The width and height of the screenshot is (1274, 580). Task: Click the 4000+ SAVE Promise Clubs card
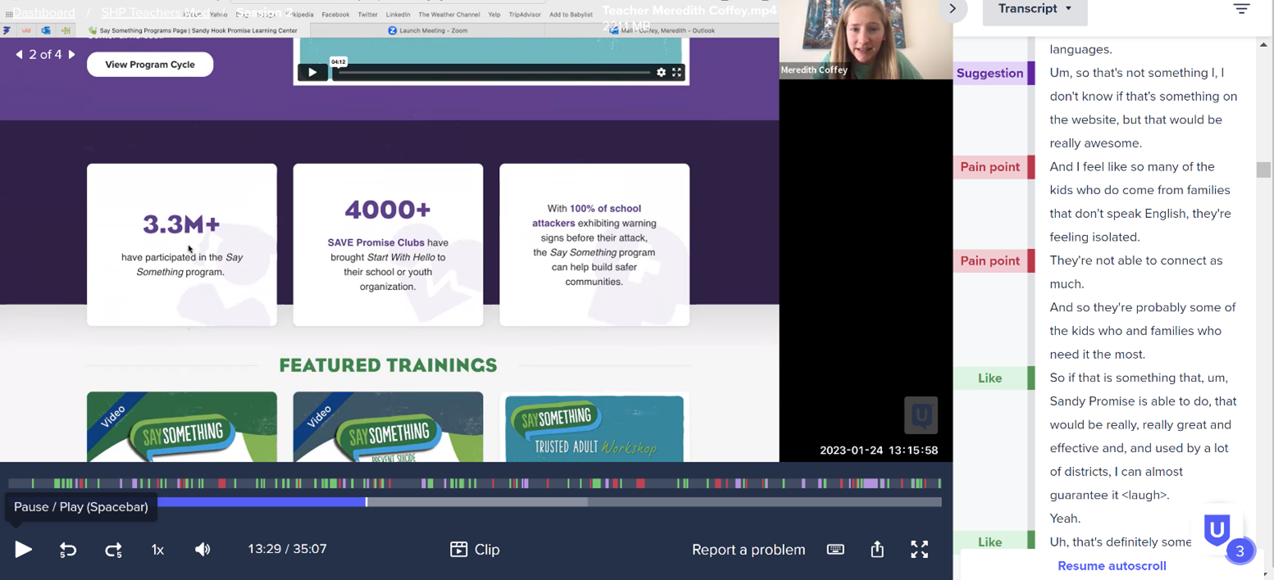pos(388,245)
